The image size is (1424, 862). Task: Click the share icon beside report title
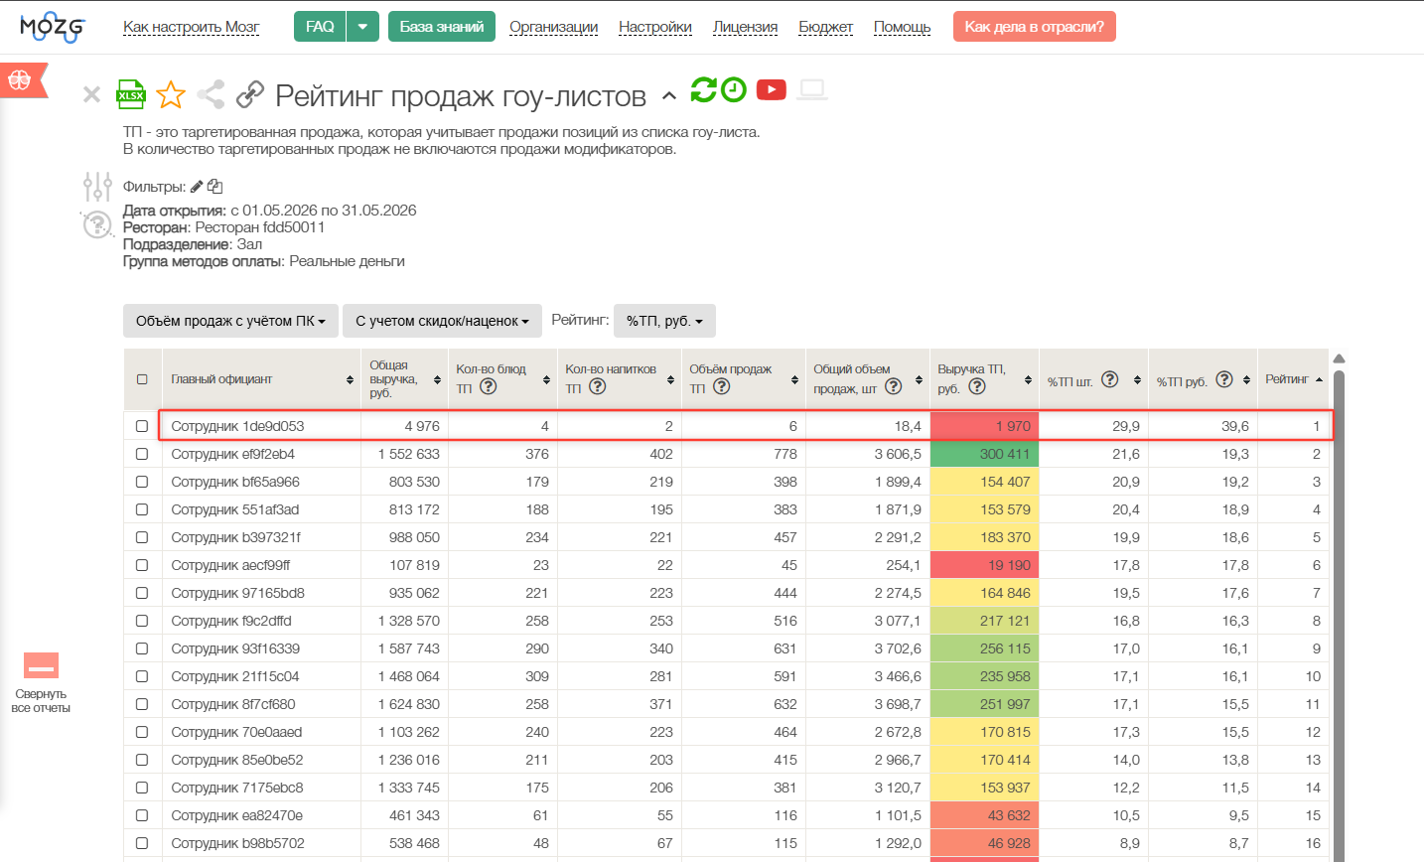pyautogui.click(x=211, y=95)
